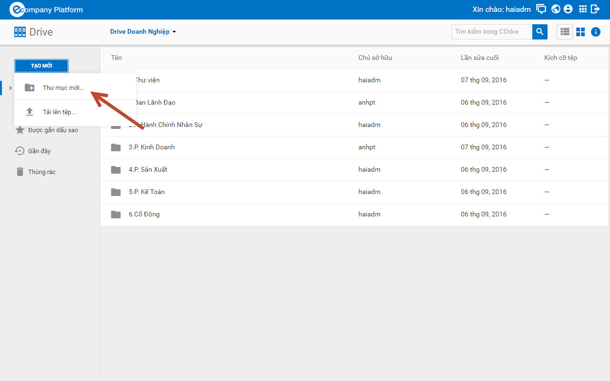Image resolution: width=610 pixels, height=381 pixels.
Task: Click the star icon for starred items
Action: pyautogui.click(x=20, y=130)
